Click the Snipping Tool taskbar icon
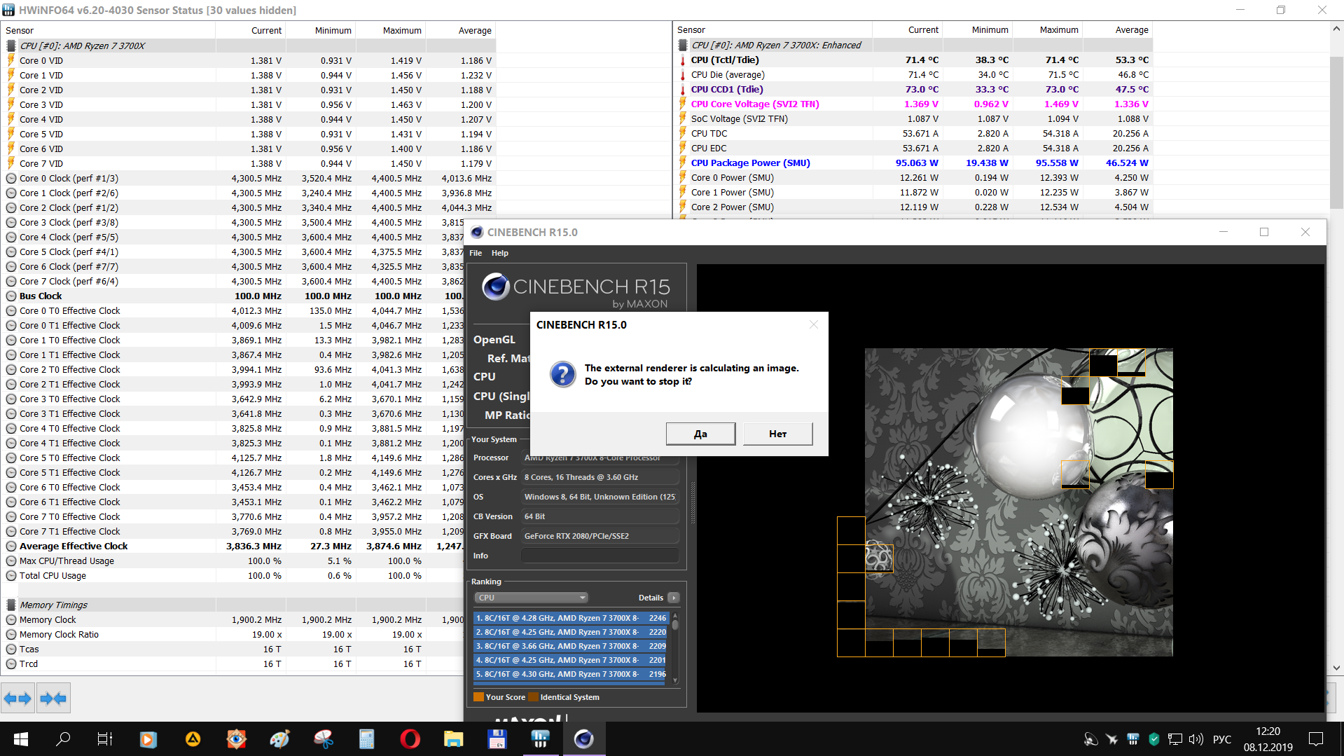This screenshot has width=1344, height=756. pos(323,739)
